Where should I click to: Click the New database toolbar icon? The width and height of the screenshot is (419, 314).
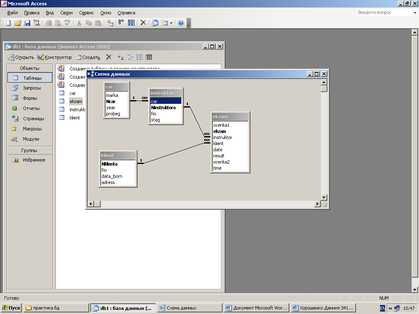8,23
